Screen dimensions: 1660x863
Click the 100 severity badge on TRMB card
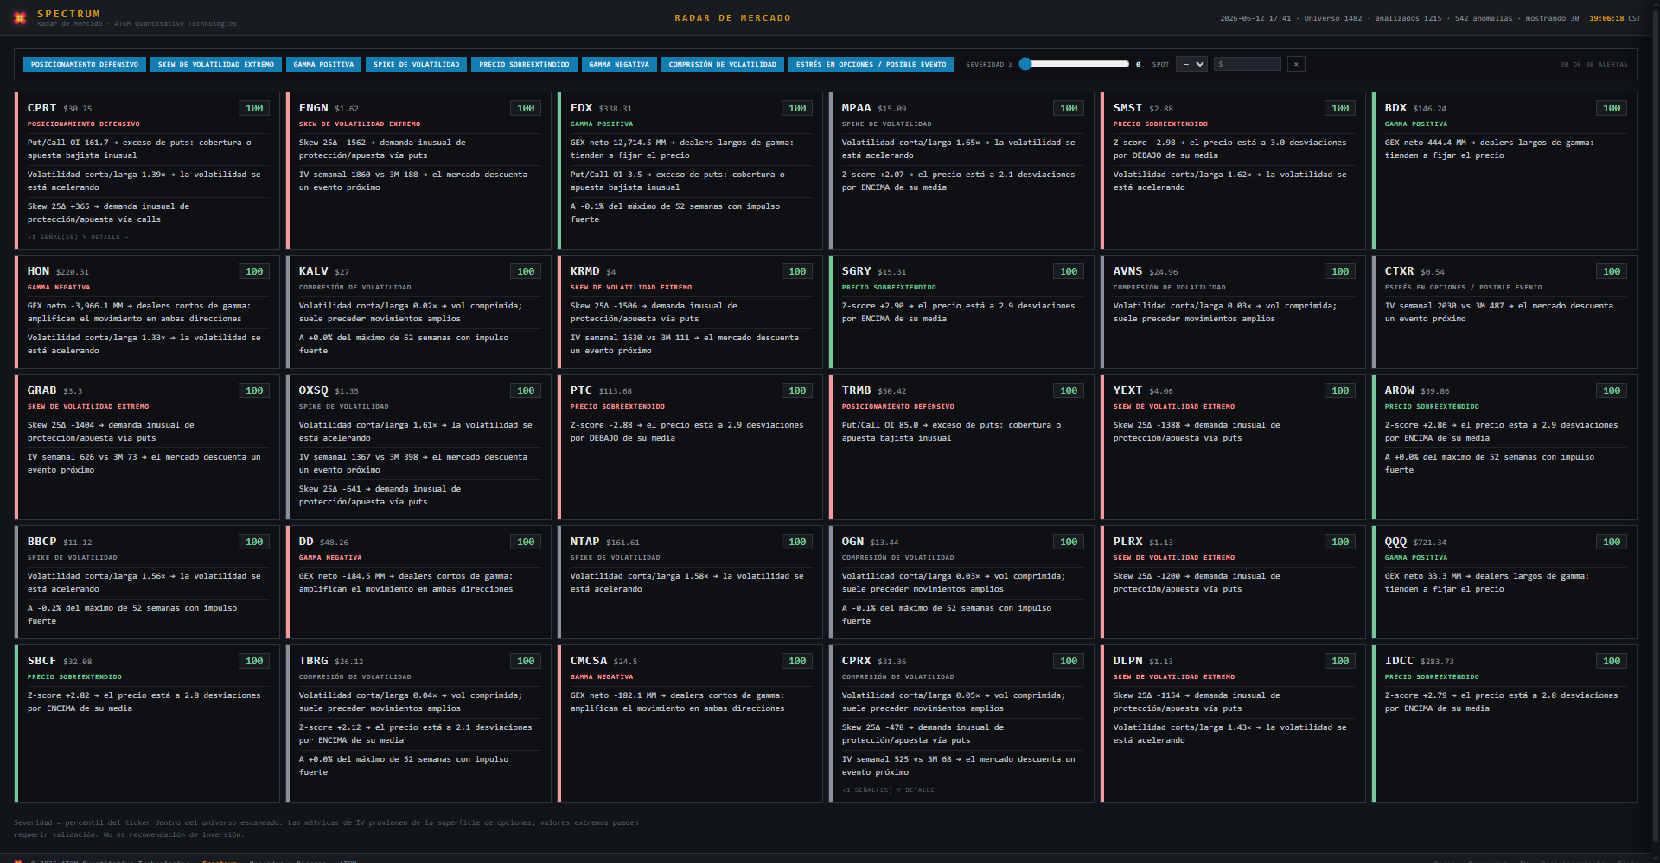coord(1069,390)
